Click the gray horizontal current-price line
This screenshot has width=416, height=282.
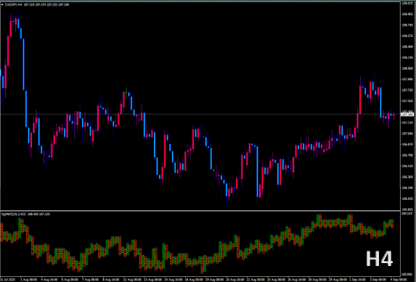point(200,114)
